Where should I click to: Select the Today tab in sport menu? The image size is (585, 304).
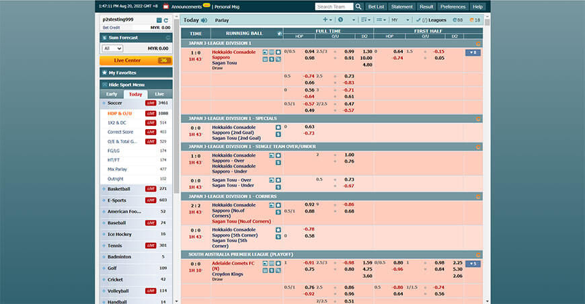click(x=135, y=94)
